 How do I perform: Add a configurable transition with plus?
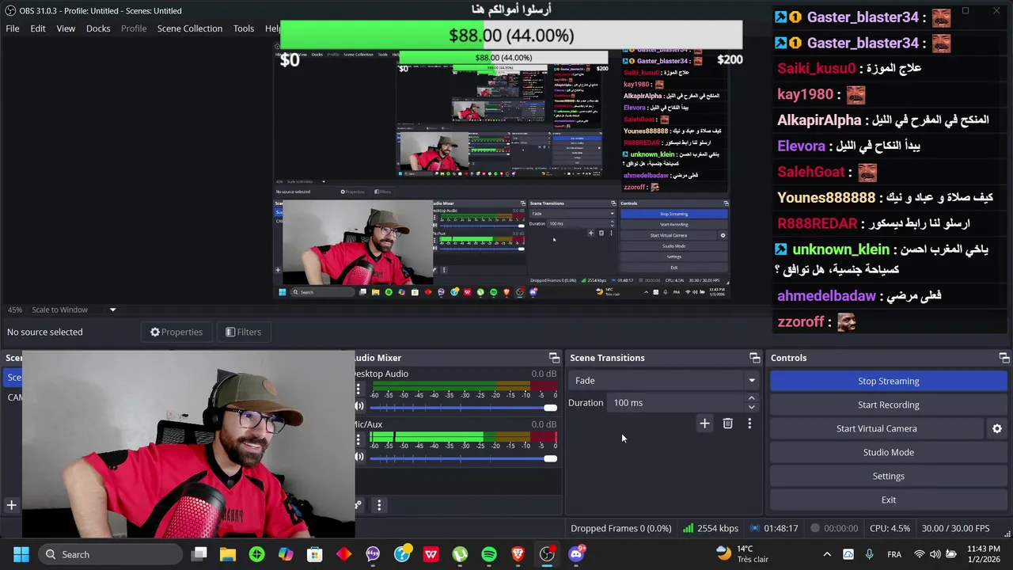click(x=704, y=424)
